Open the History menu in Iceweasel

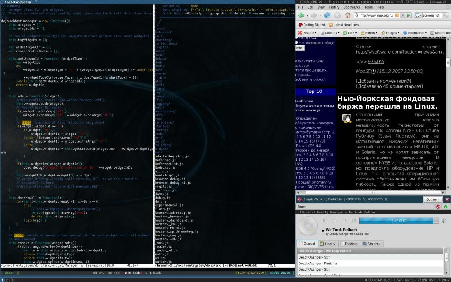(334, 7)
